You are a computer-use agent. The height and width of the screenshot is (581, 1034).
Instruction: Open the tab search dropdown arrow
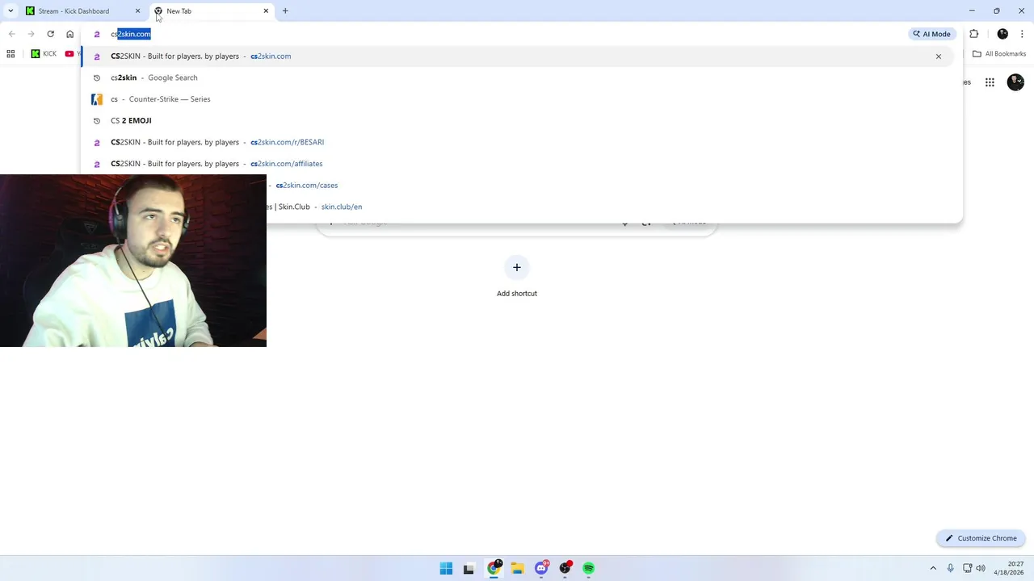pos(11,11)
